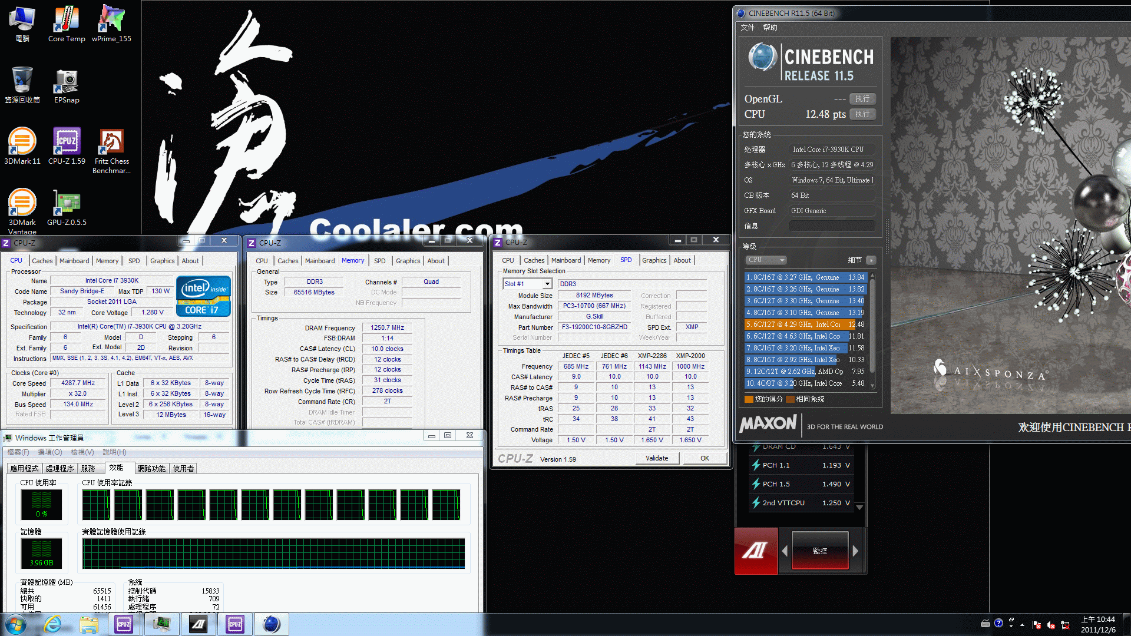Open the Windows Start menu orb
The width and height of the screenshot is (1131, 636).
point(16,624)
